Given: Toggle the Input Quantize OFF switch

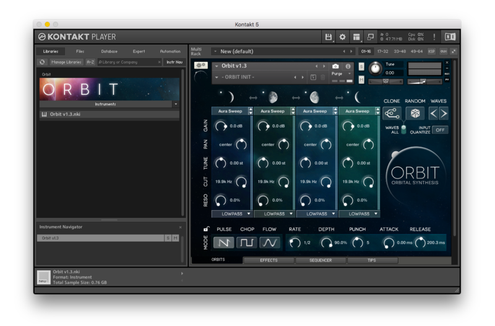Looking at the screenshot, I should (x=440, y=130).
